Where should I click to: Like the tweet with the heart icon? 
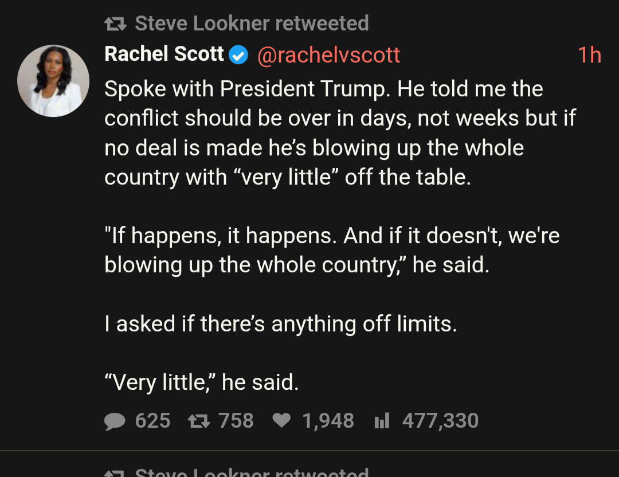coord(281,421)
